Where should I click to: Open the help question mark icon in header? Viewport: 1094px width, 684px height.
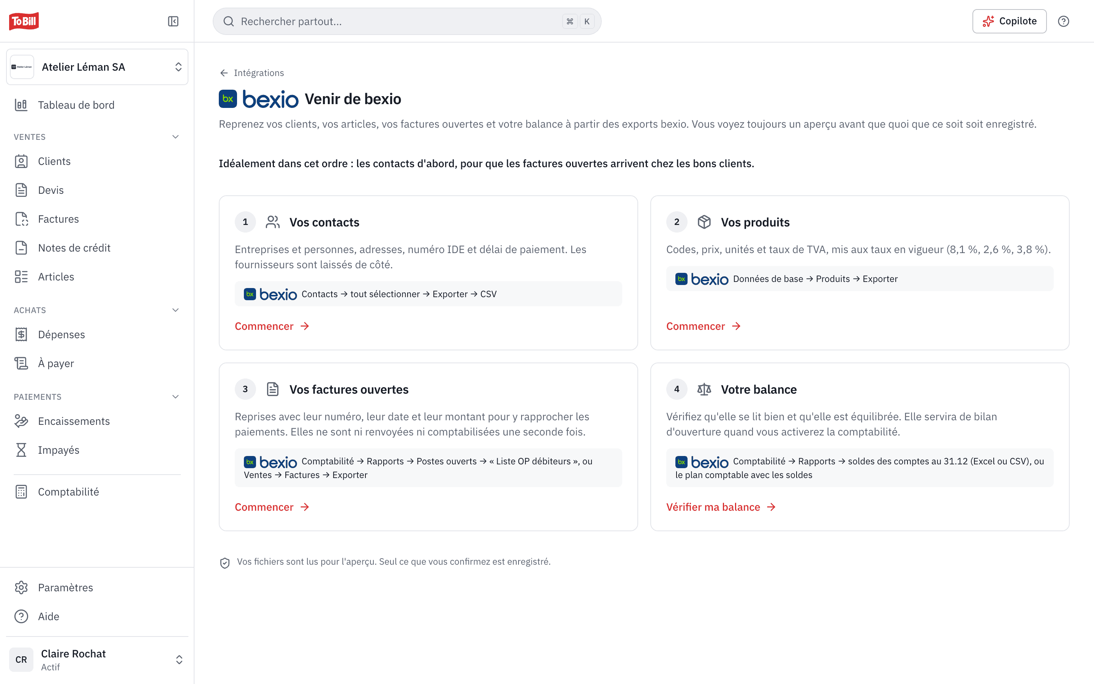pyautogui.click(x=1063, y=21)
